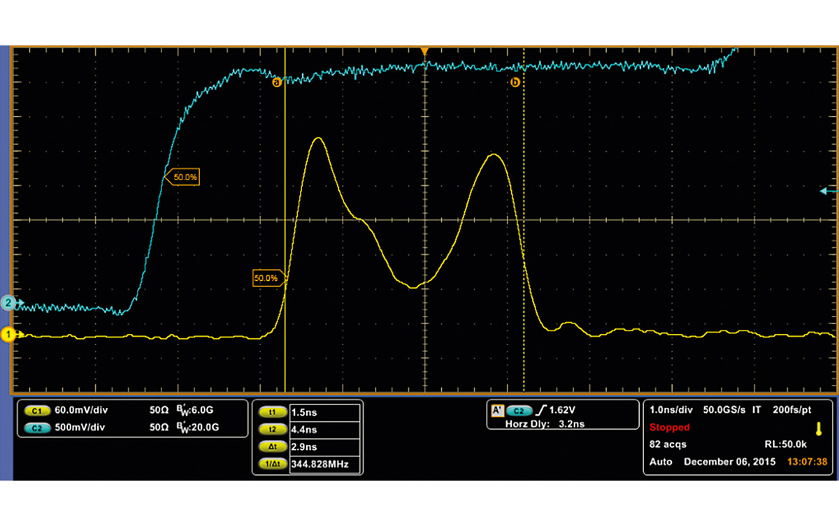
Task: Click the Auto trigger mode label
Action: 661,462
